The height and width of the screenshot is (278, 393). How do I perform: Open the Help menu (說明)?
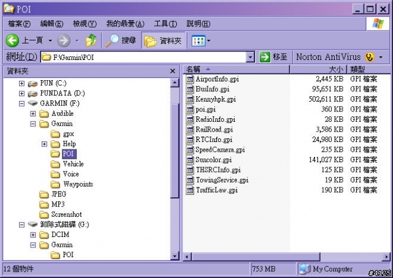click(x=198, y=24)
